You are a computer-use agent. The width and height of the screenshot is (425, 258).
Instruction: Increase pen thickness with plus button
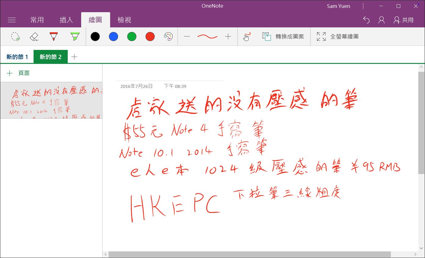tap(228, 37)
